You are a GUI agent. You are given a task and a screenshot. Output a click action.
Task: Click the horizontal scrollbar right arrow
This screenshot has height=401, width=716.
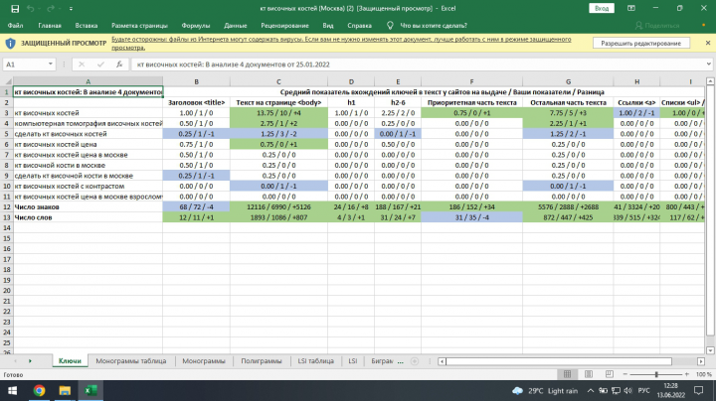click(701, 361)
